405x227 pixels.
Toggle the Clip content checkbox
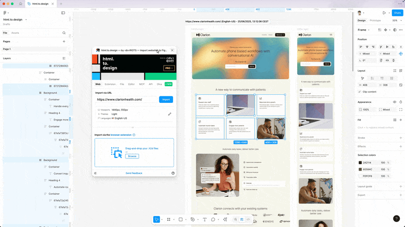[x=359, y=92]
